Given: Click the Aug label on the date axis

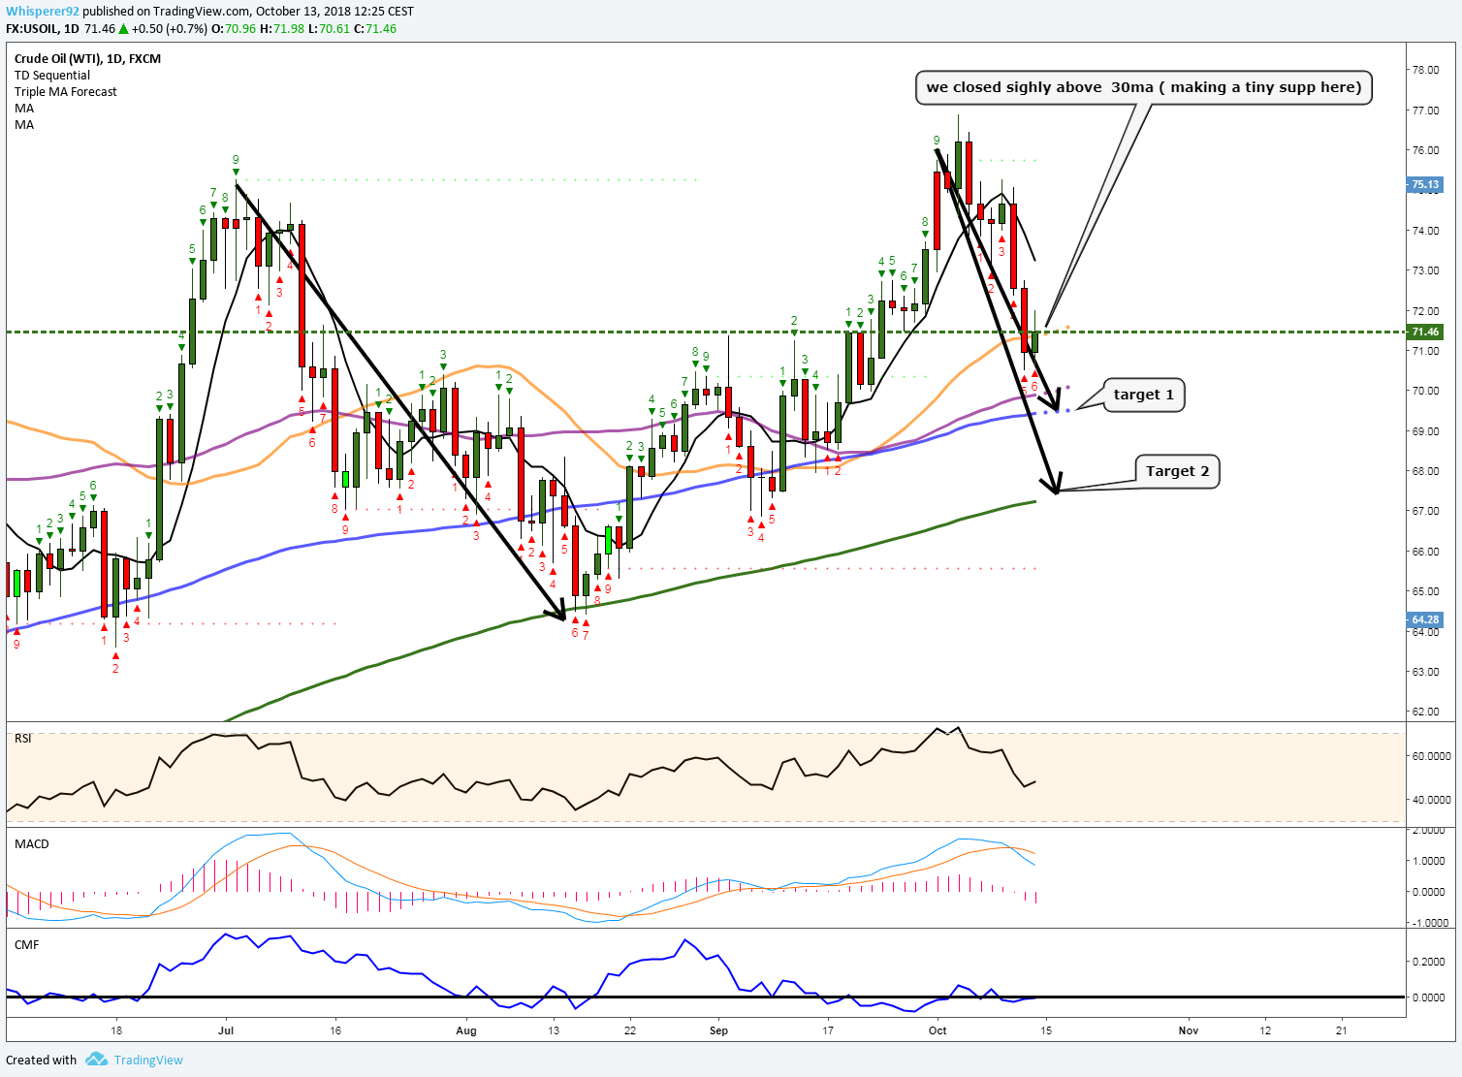Looking at the screenshot, I should point(466,1030).
